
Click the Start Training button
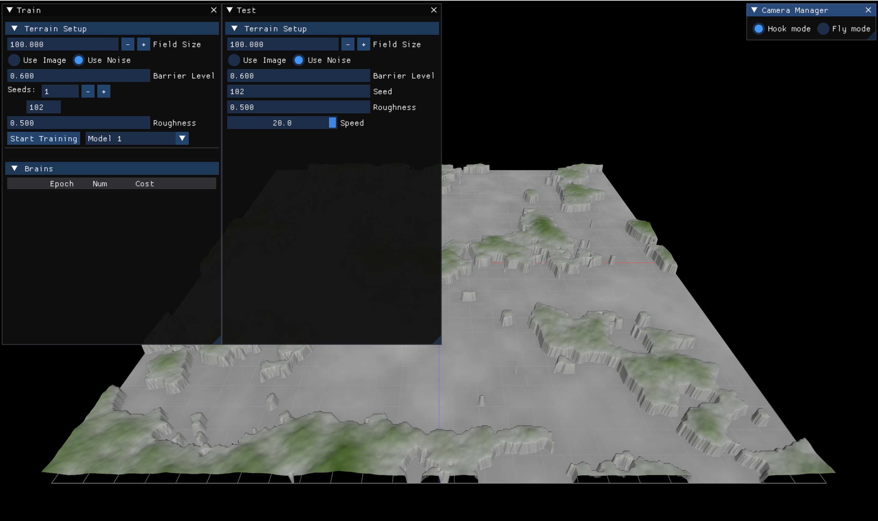(44, 138)
